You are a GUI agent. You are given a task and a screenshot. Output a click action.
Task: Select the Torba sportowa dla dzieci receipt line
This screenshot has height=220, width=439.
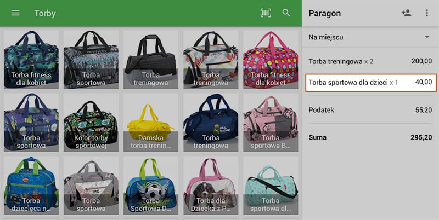coord(371,82)
